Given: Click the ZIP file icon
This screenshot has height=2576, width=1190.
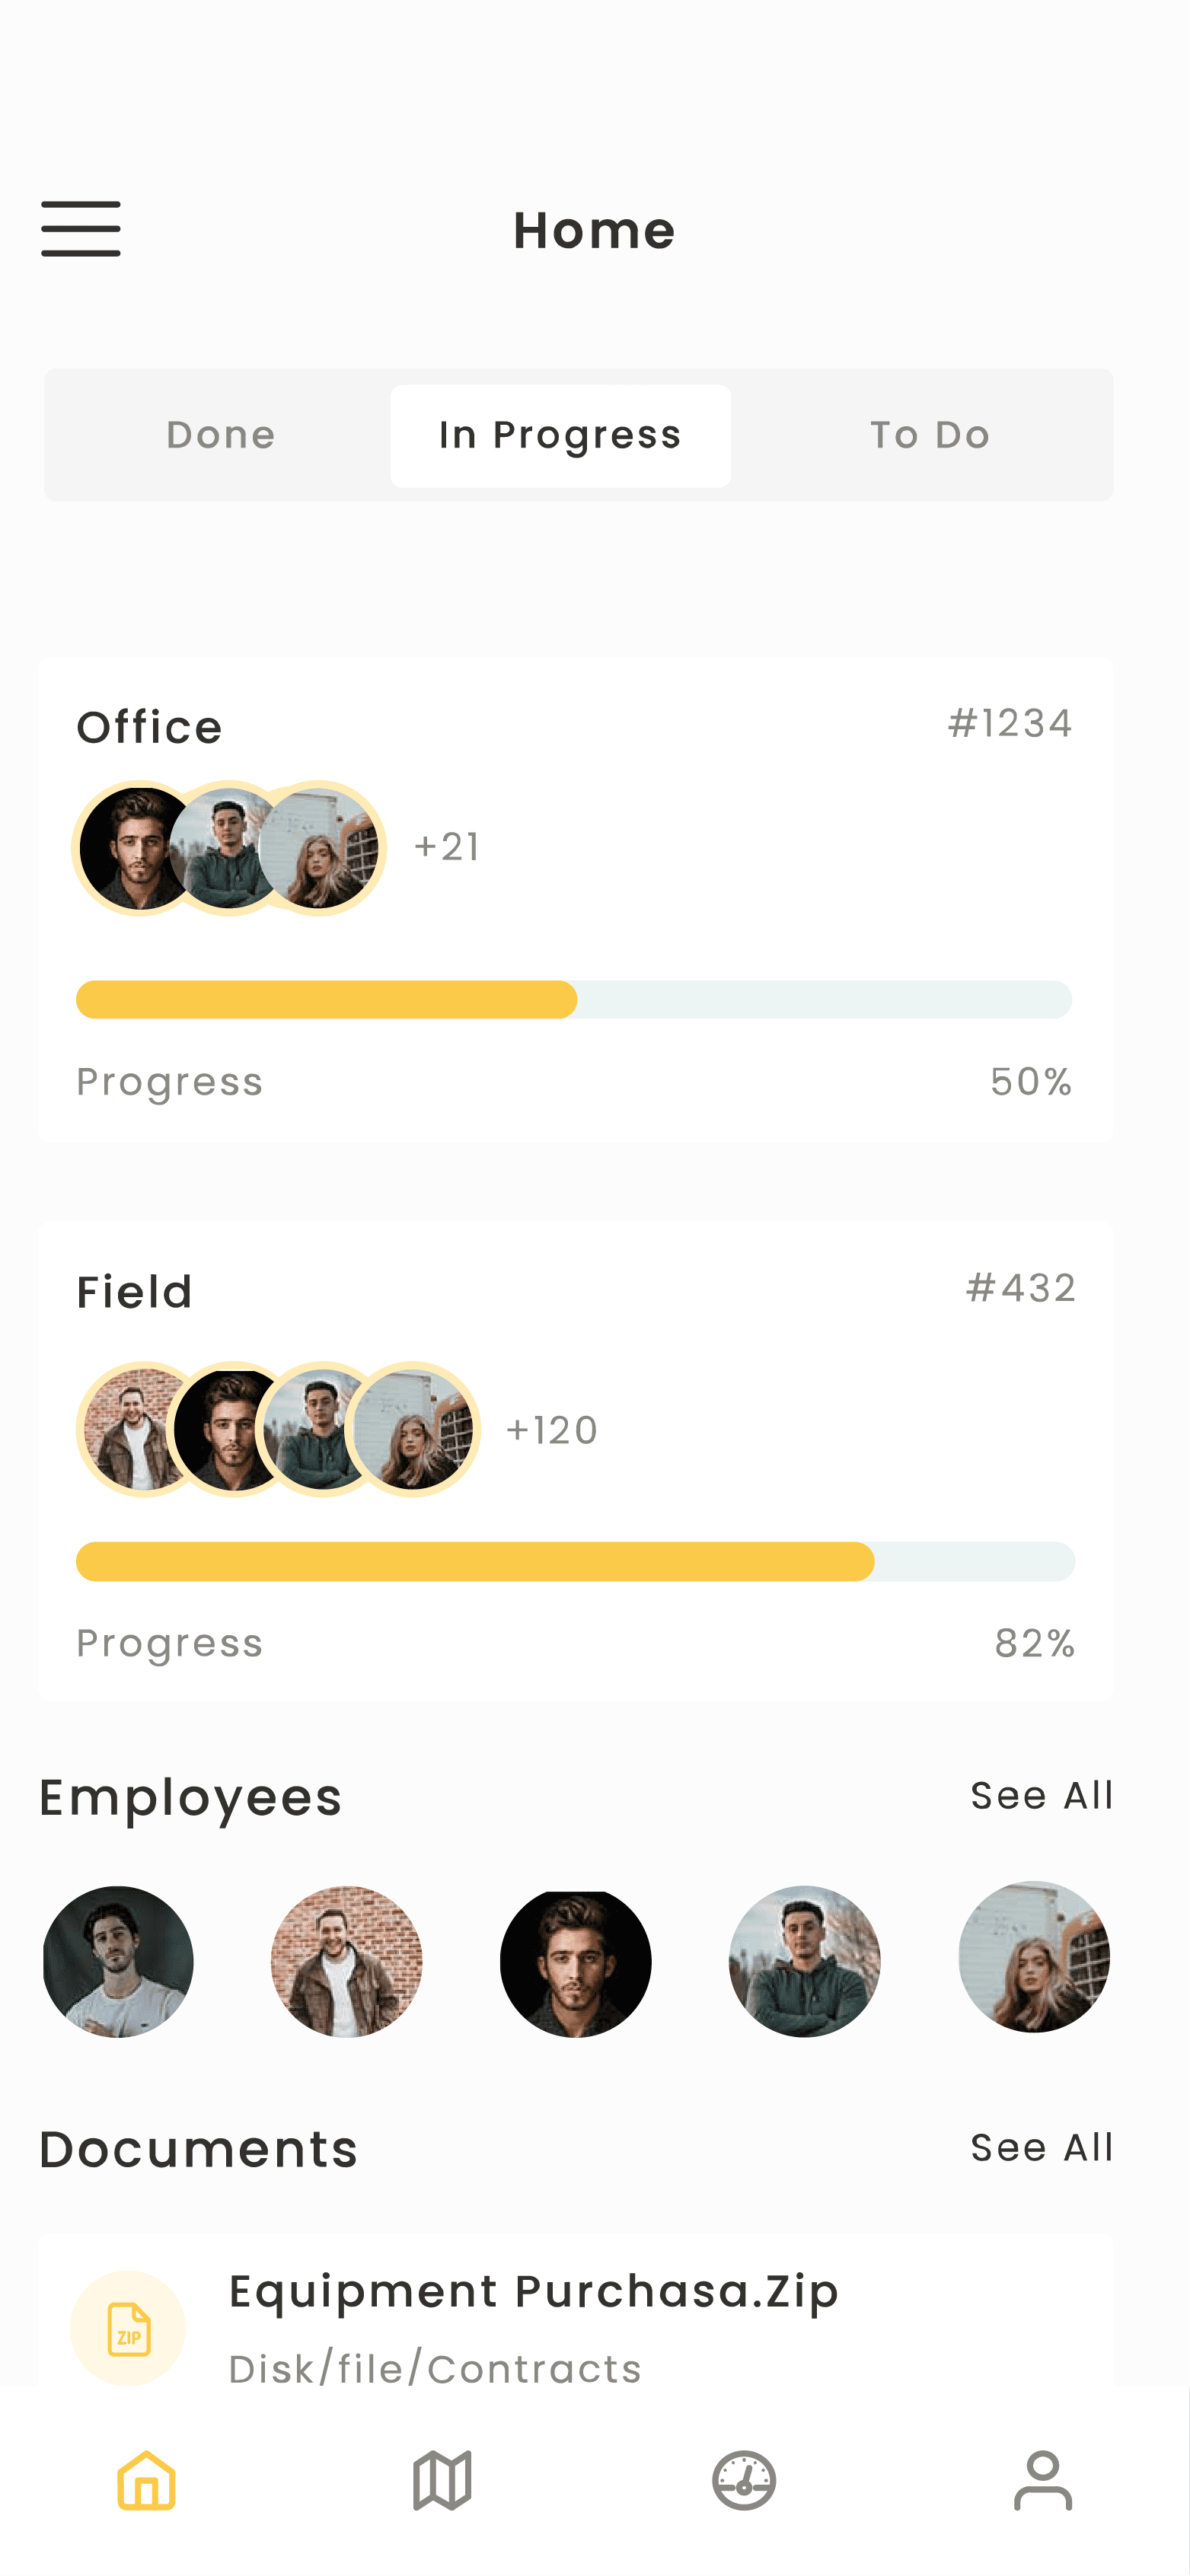Looking at the screenshot, I should tap(128, 2328).
